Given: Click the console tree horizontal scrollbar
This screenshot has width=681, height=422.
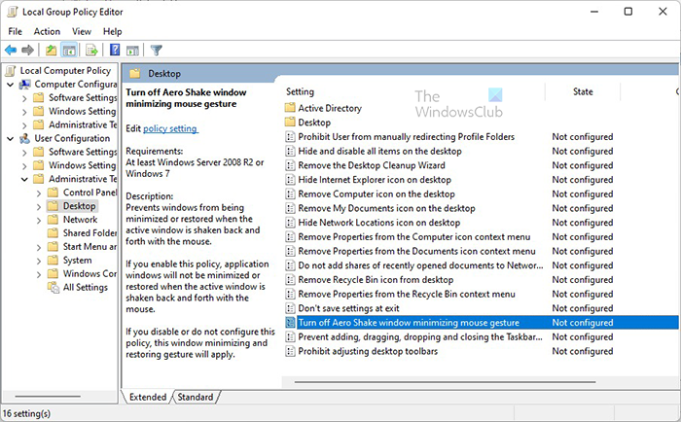Looking at the screenshot, I should tap(48, 396).
